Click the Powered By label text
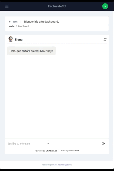The width and height of the screenshot is (114, 171). 40,151
